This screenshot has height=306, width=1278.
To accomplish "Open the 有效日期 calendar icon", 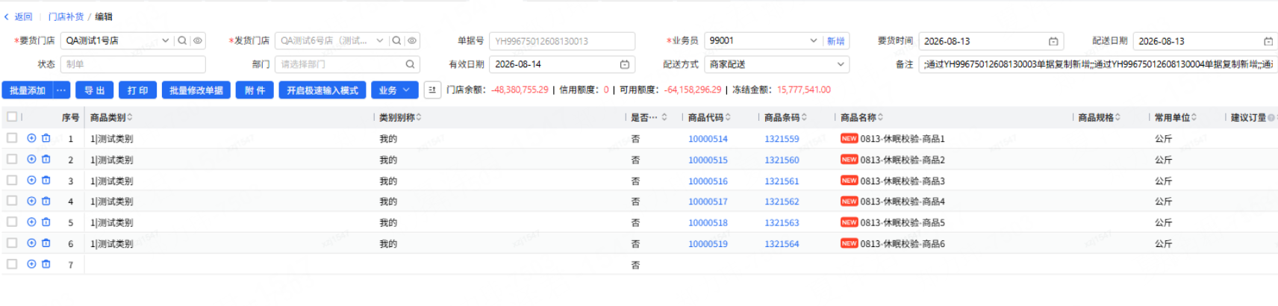I will tap(625, 64).
